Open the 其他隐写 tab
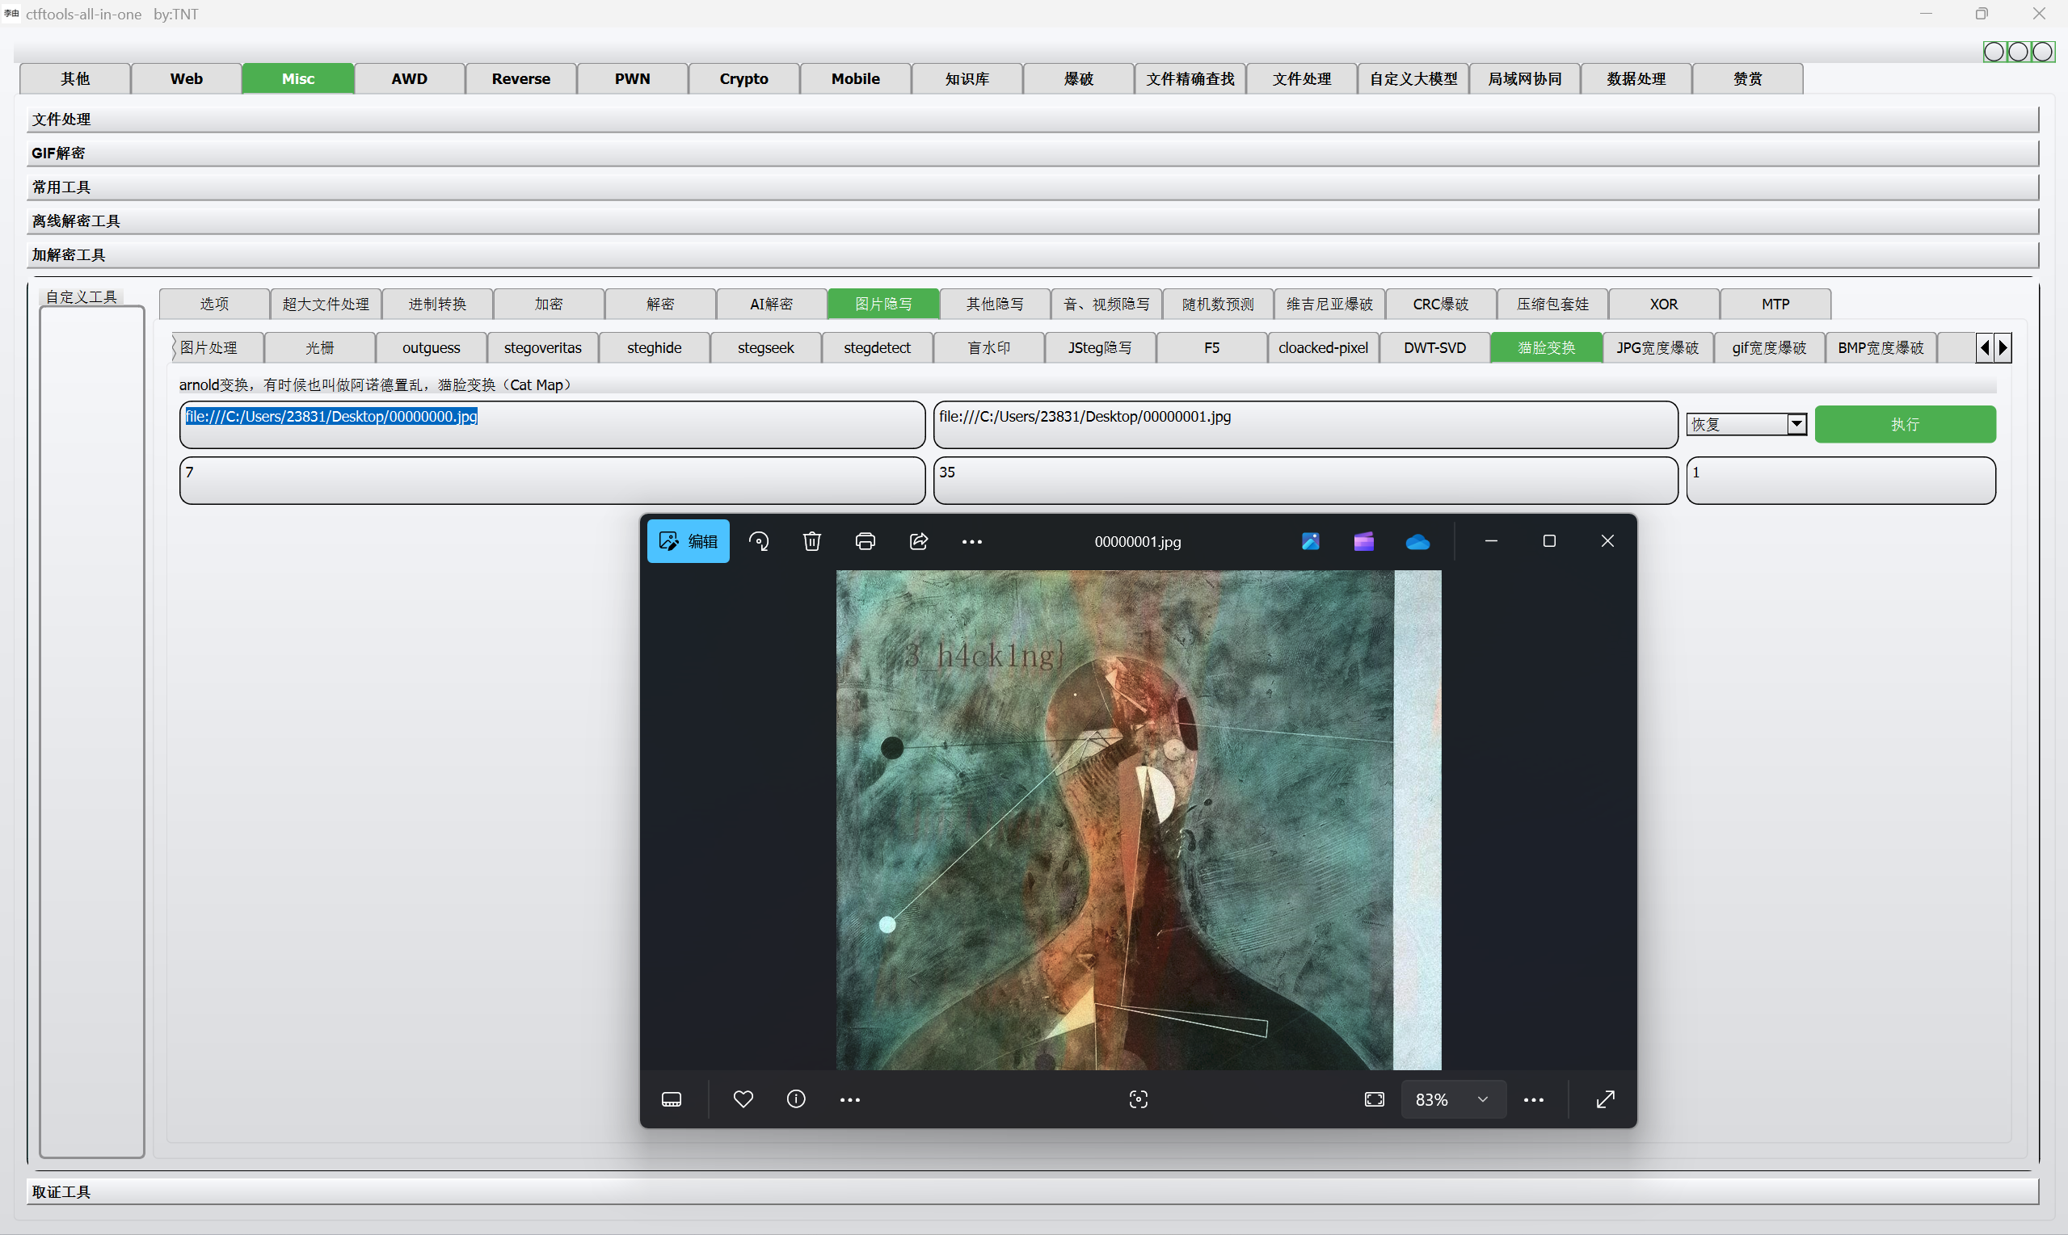 [x=995, y=305]
